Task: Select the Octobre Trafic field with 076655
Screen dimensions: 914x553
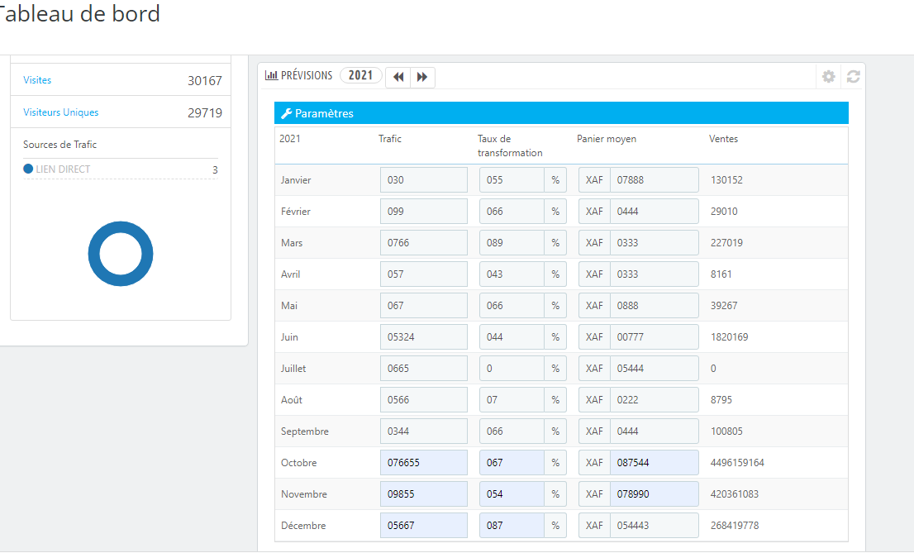Action: (424, 463)
